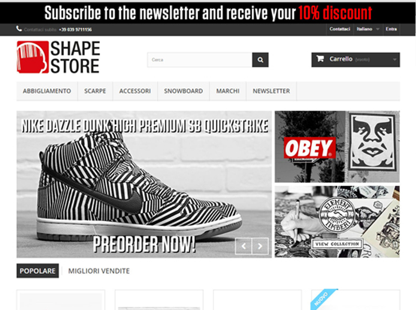Image resolution: width=416 pixels, height=310 pixels.
Task: Click the search magnifier button
Action: [x=260, y=60]
